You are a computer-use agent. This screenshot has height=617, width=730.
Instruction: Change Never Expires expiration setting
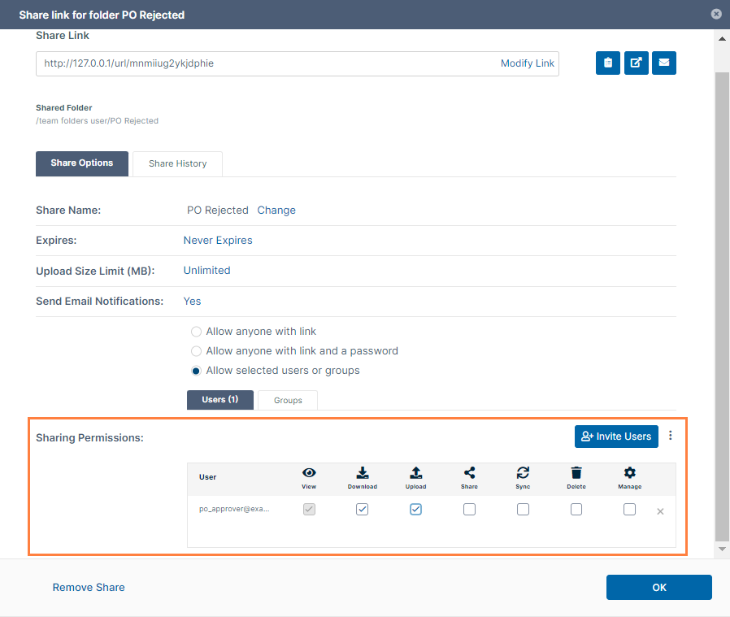(x=218, y=241)
